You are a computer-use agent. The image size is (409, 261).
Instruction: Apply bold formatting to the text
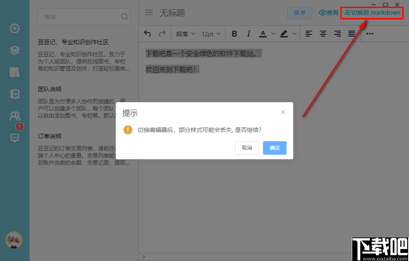(234, 34)
